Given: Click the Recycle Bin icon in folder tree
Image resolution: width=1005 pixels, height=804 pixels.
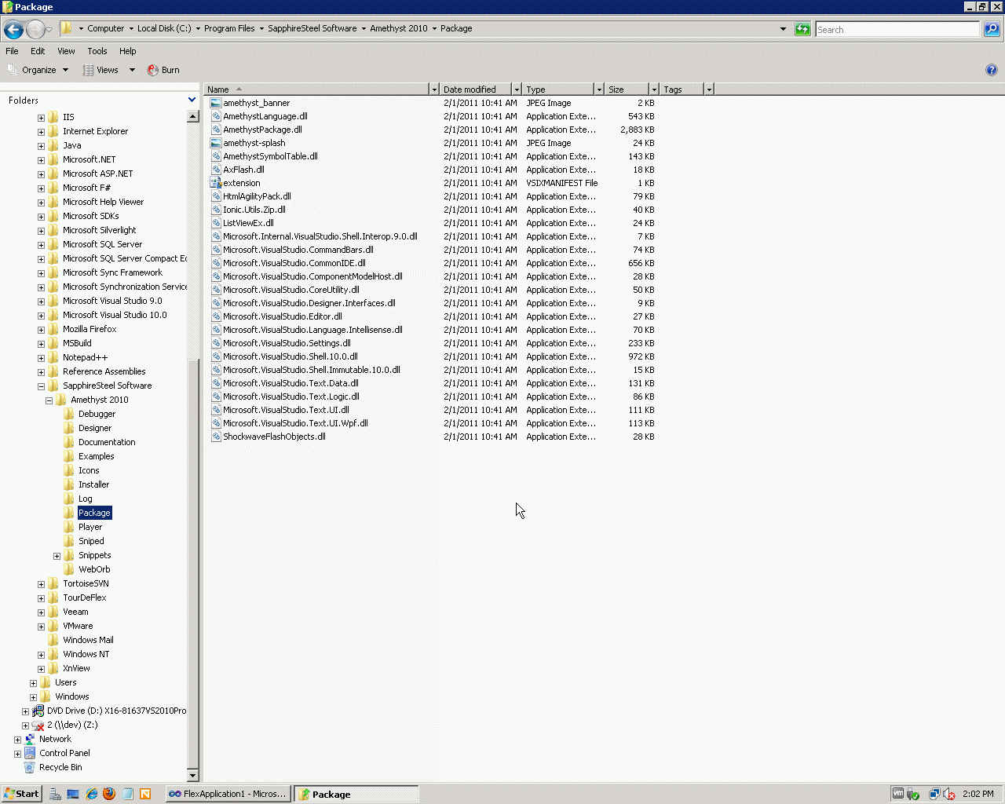Looking at the screenshot, I should click(x=30, y=767).
